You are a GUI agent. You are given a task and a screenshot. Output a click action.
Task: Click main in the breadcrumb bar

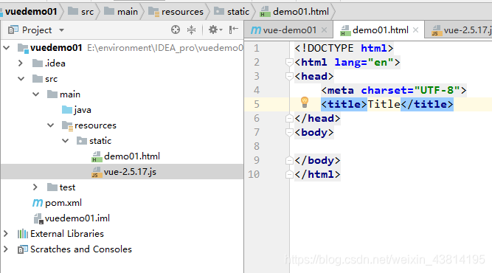128,12
